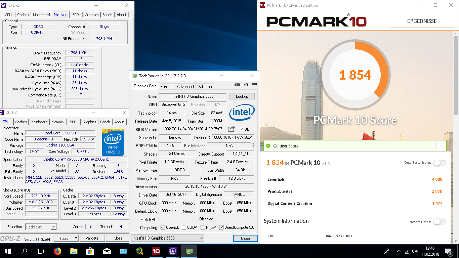Switch to CPU-Z taskbar icon

click(x=173, y=251)
